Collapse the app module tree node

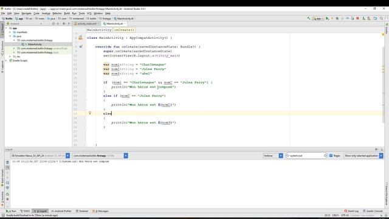point(6,29)
